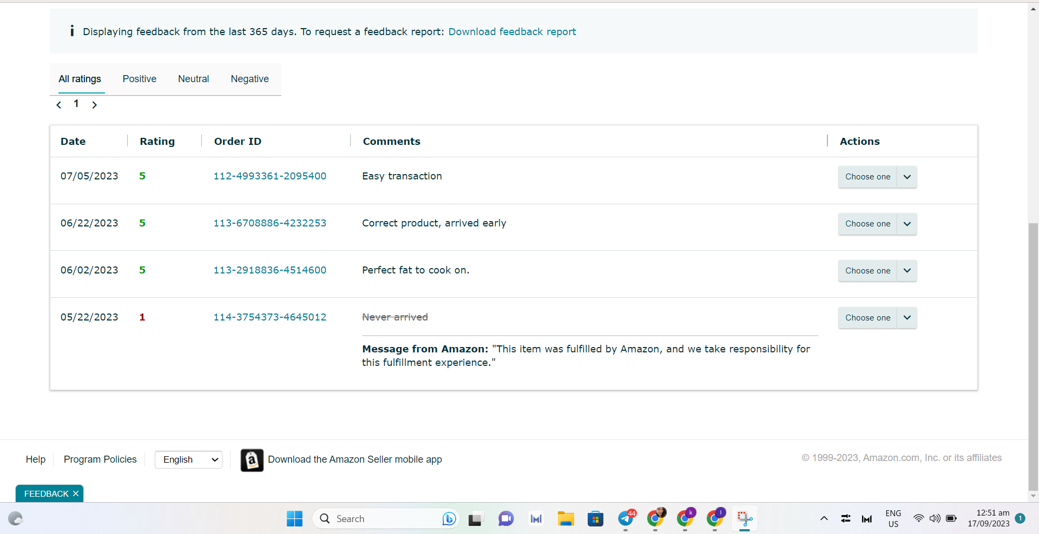Show hidden system tray icons
Screen dimensions: 1039x534
824,519
